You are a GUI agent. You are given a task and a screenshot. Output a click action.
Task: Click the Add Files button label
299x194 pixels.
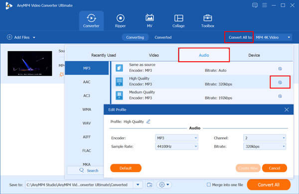22,37
